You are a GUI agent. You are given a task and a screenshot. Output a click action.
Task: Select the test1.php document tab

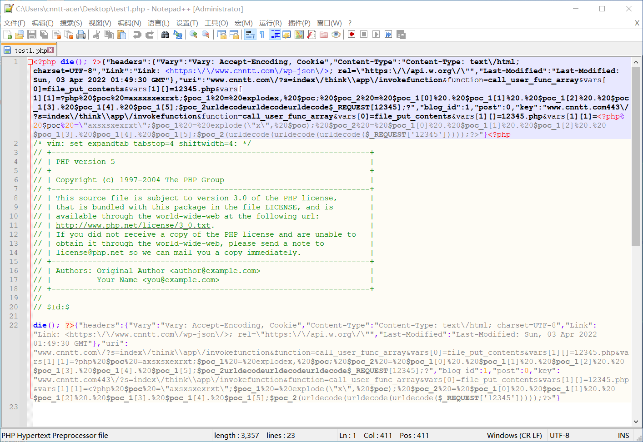pyautogui.click(x=28, y=50)
